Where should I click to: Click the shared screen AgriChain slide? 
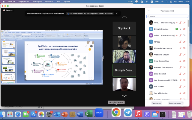[59, 61]
